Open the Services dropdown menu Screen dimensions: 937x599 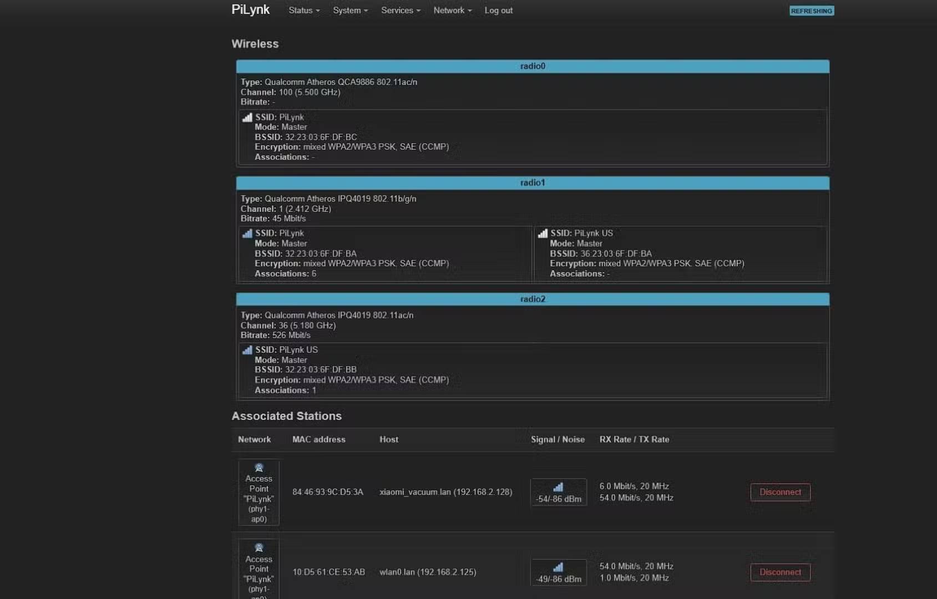coord(401,11)
